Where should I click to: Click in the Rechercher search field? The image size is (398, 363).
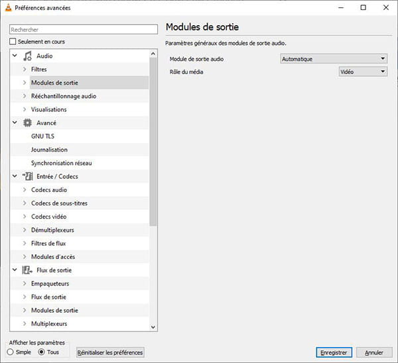coord(83,29)
